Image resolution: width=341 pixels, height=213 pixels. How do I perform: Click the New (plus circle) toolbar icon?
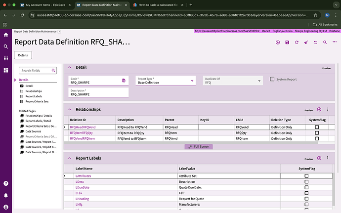click(278, 43)
